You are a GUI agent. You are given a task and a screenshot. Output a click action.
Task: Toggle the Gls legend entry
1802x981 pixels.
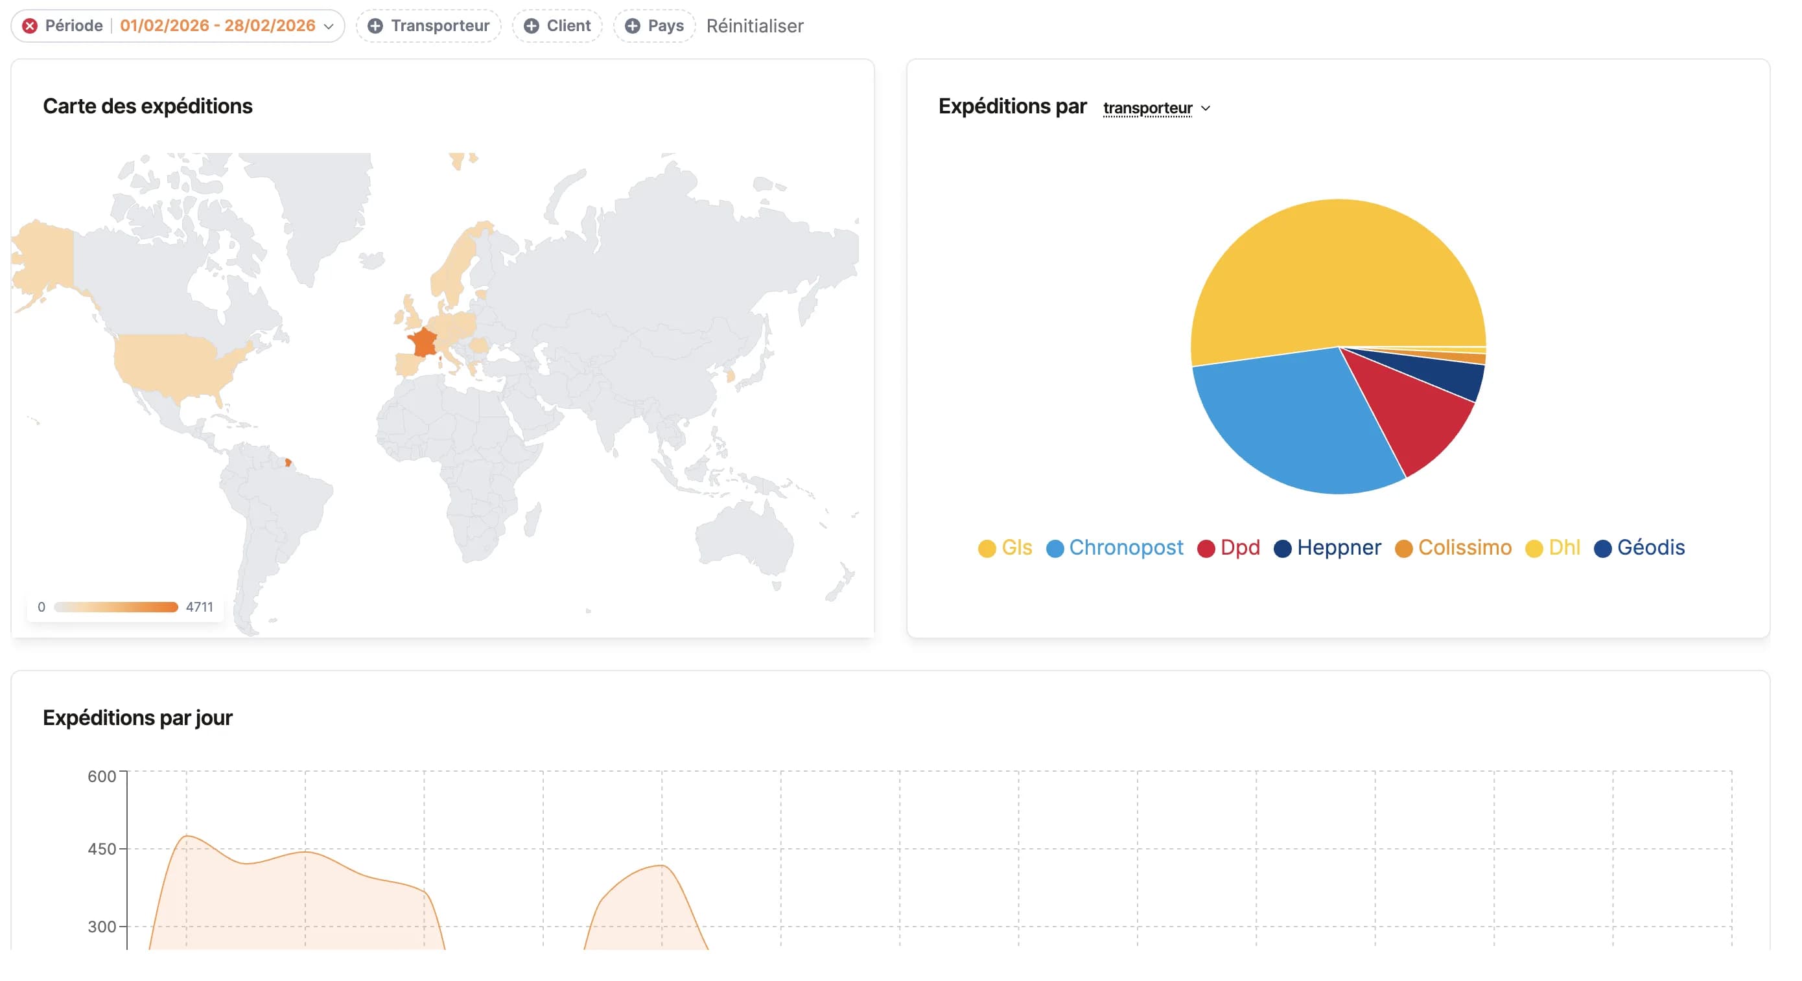[1005, 548]
